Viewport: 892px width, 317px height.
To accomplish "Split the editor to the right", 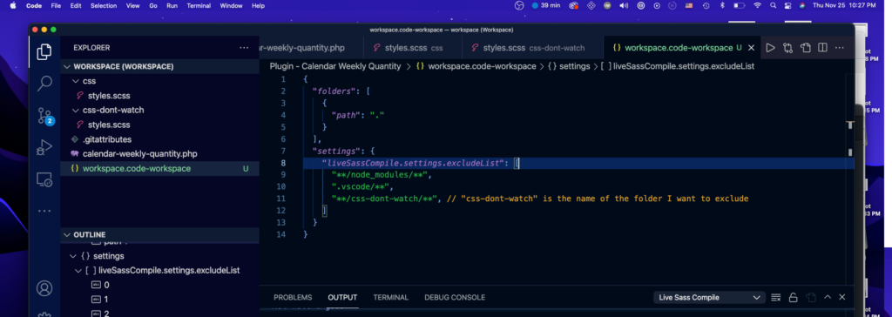I will [x=822, y=48].
